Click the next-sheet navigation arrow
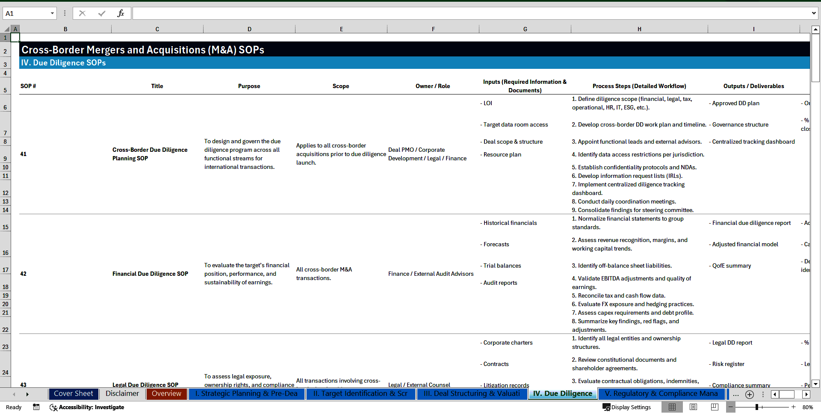Screen dimensions: 821x413 coord(27,394)
